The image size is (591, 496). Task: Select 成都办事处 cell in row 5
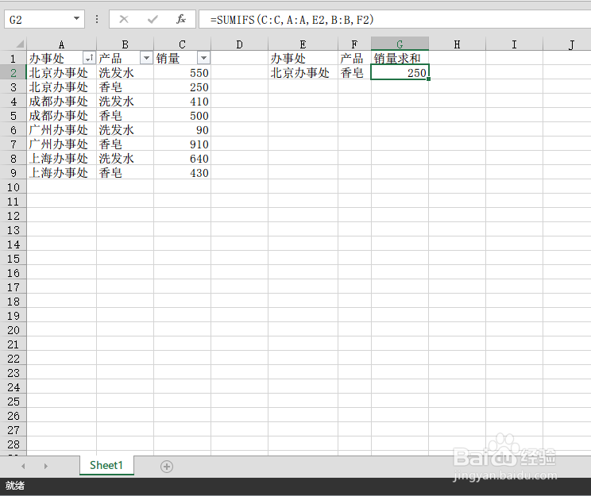61,115
